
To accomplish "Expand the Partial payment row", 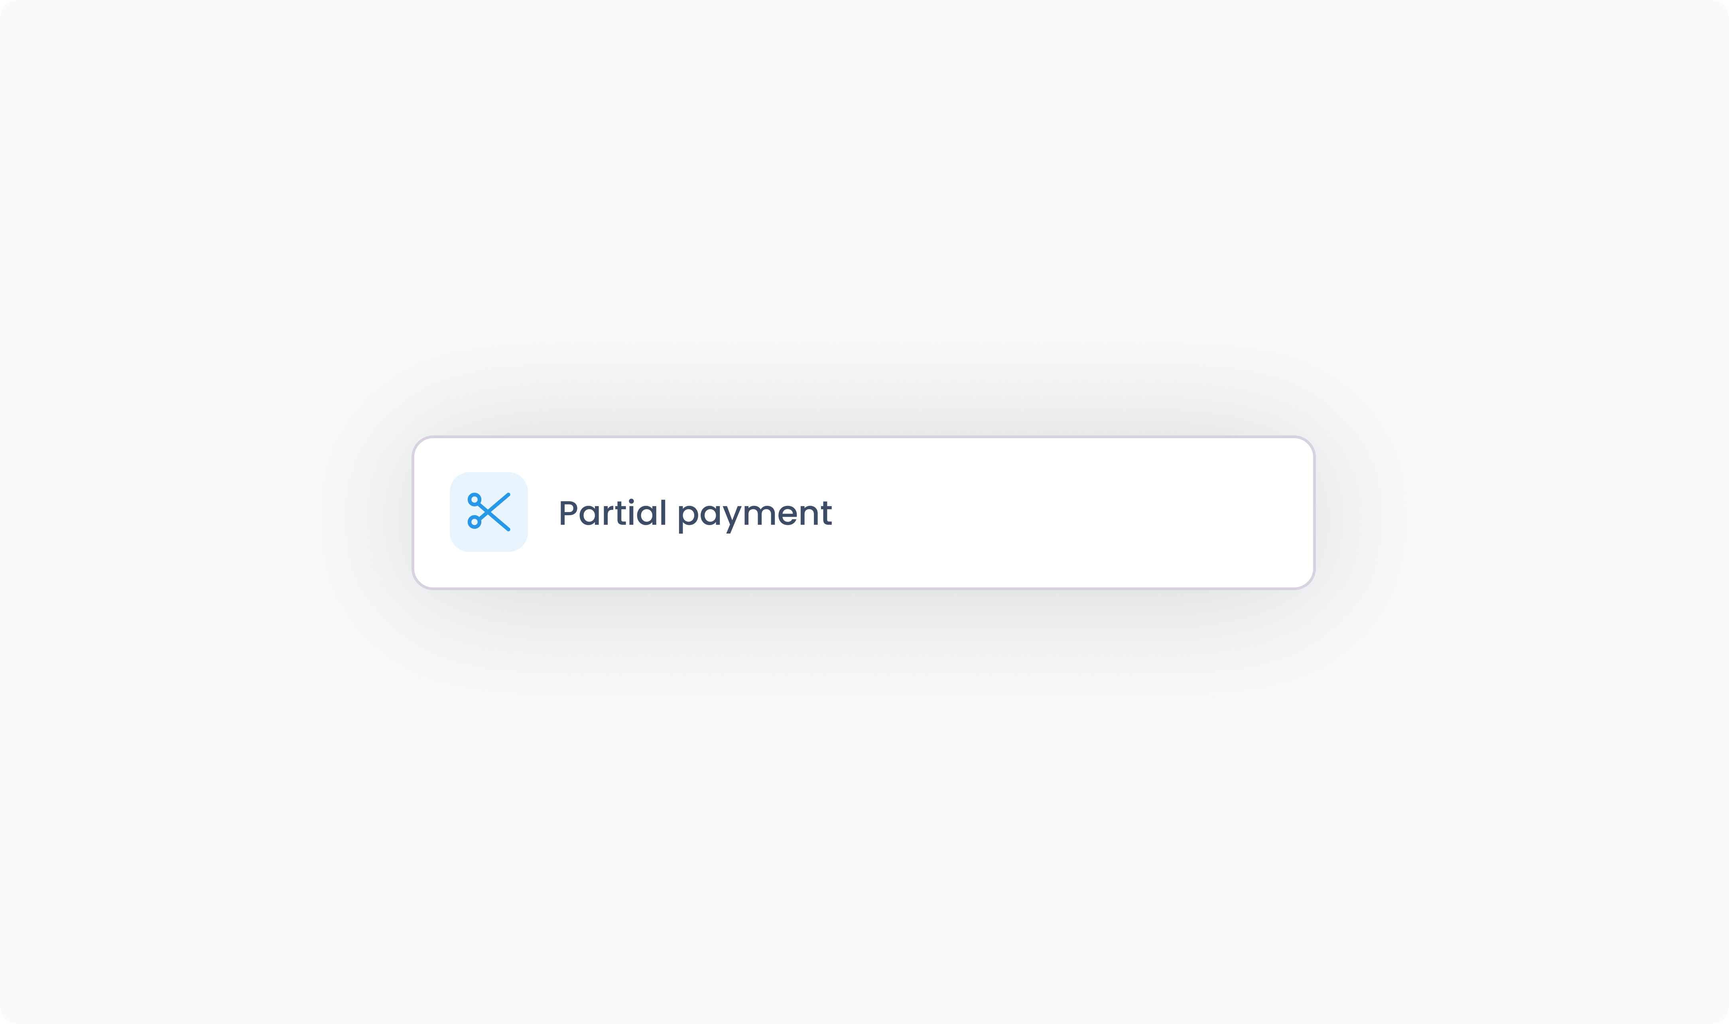I will [863, 513].
